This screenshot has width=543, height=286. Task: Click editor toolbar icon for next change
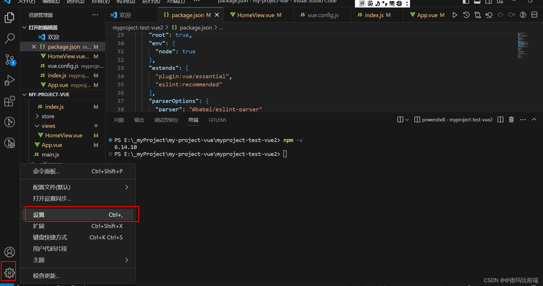[x=512, y=15]
